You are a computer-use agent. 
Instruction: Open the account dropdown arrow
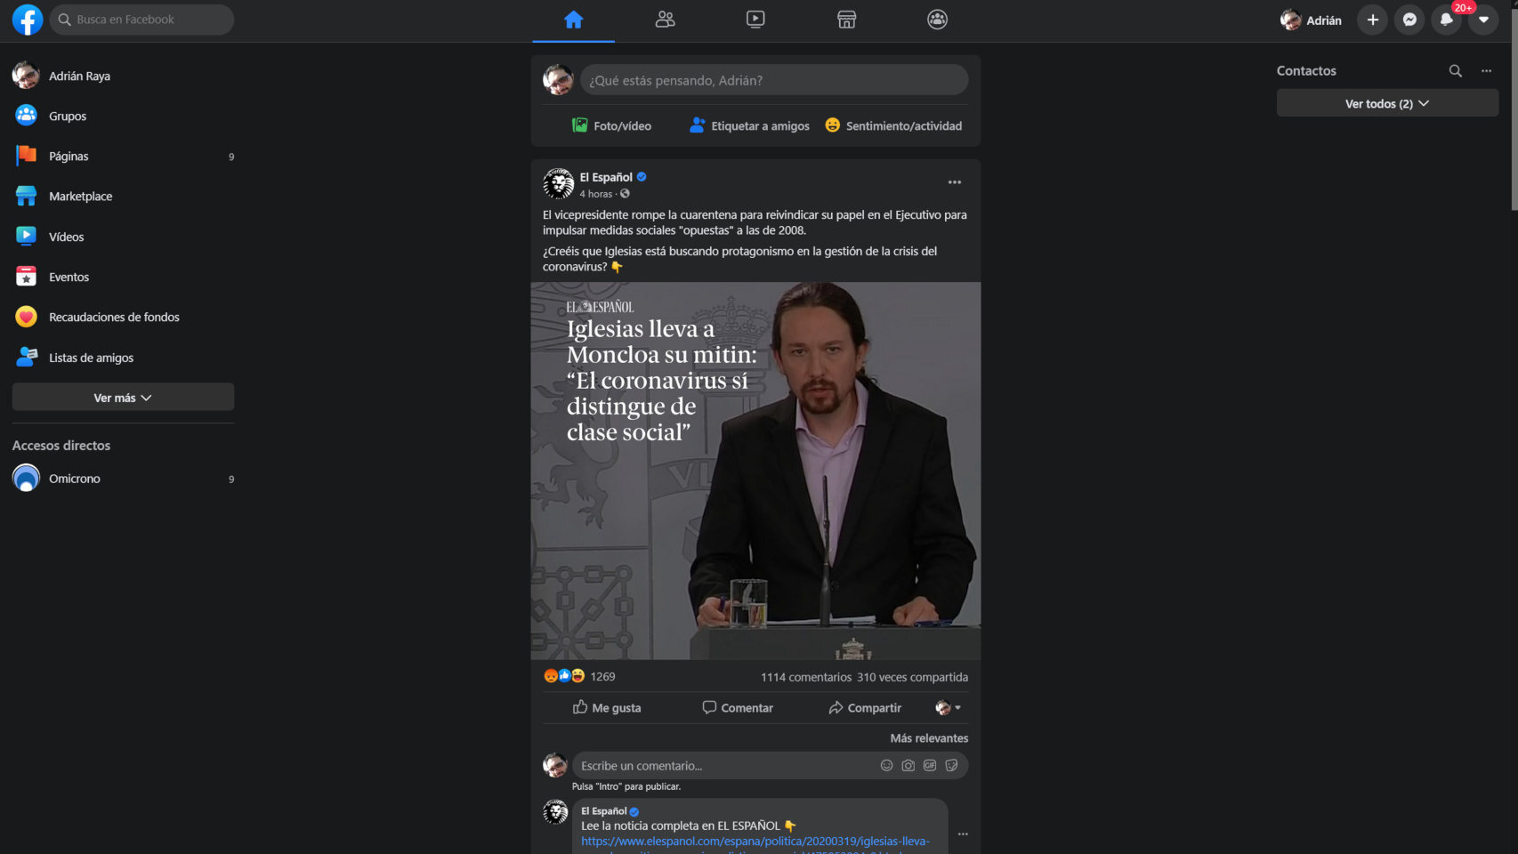pos(1482,20)
